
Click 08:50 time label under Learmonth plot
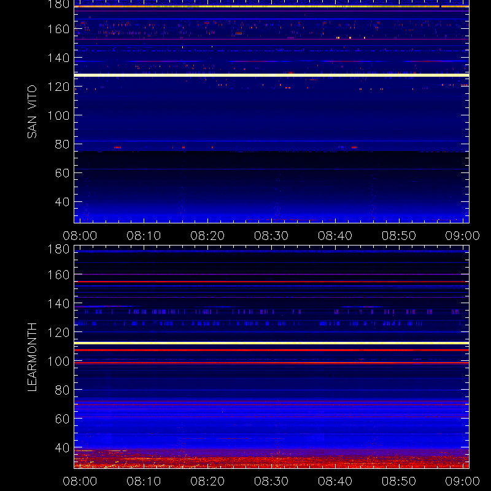pyautogui.click(x=398, y=481)
